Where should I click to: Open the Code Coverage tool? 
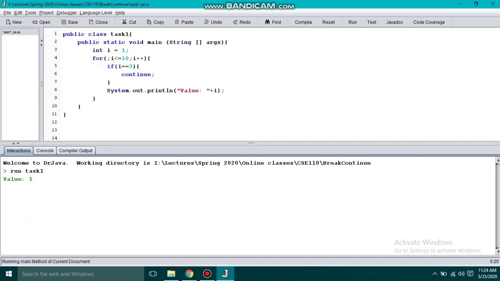pyautogui.click(x=429, y=22)
